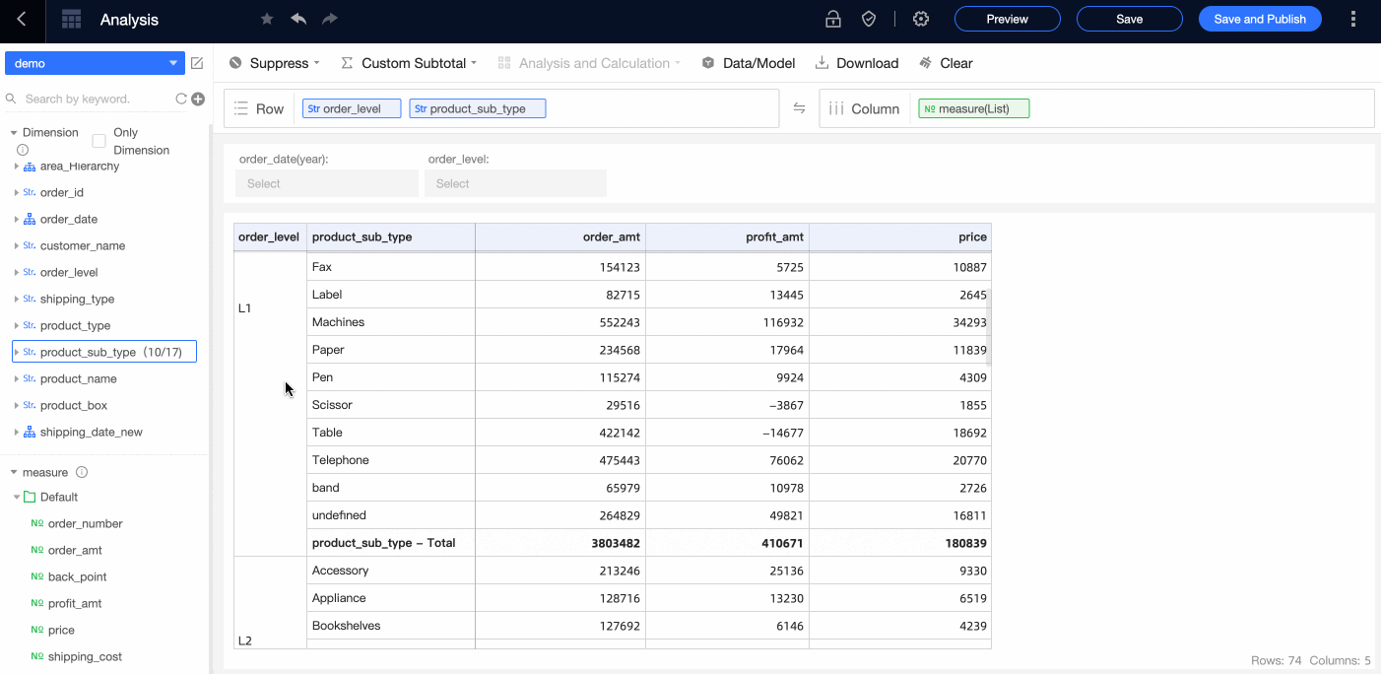Click the lock icon in header
The width and height of the screenshot is (1381, 674).
point(833,20)
